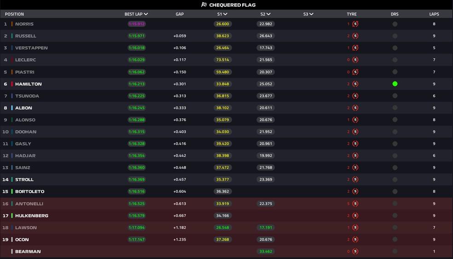Click Hamilton's green DRS indicator

tap(395, 84)
